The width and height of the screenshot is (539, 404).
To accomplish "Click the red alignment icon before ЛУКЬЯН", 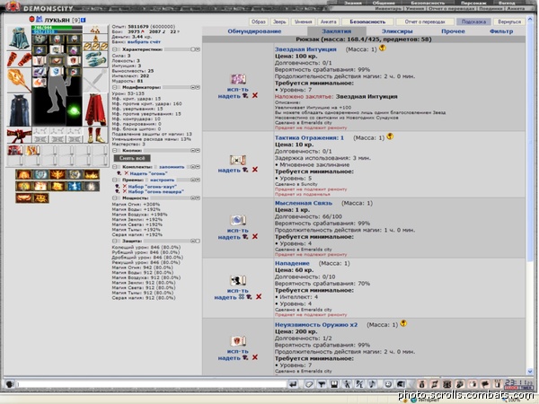I will pos(32,19).
